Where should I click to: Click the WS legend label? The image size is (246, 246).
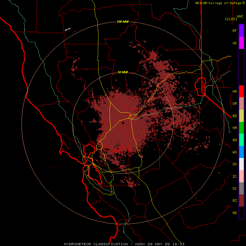pyautogui.click(x=235, y=152)
